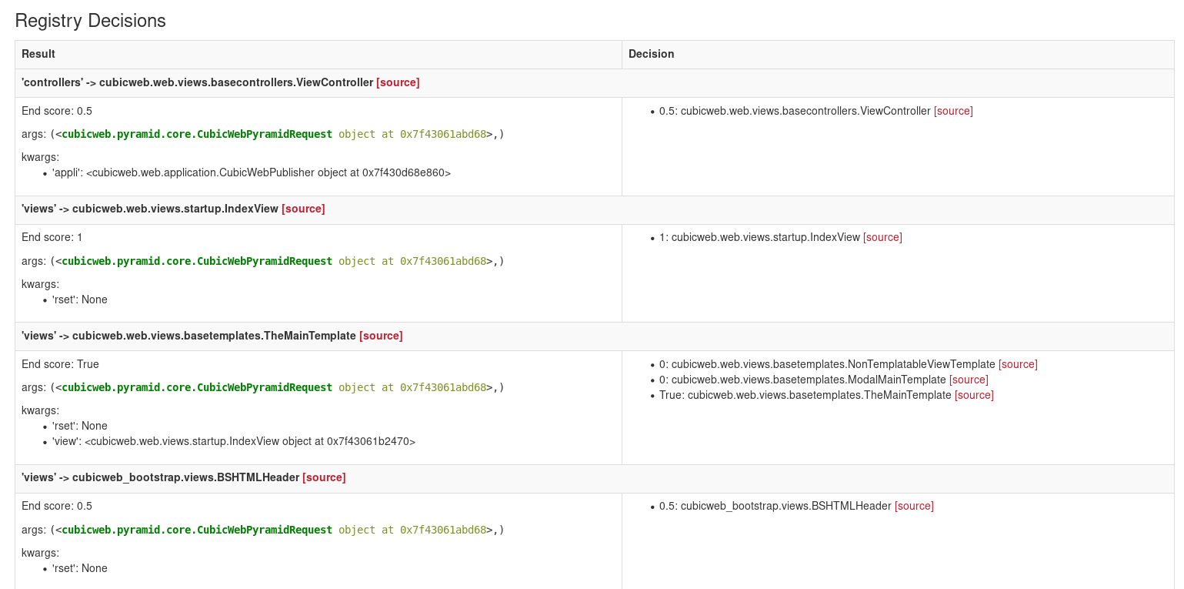Click 'views' -> startup.IndexView row title
This screenshot has width=1184, height=589.
[150, 209]
